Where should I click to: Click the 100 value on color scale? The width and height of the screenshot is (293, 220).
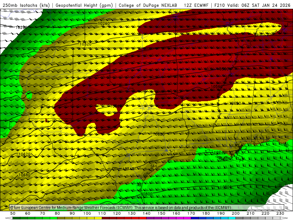87,213
